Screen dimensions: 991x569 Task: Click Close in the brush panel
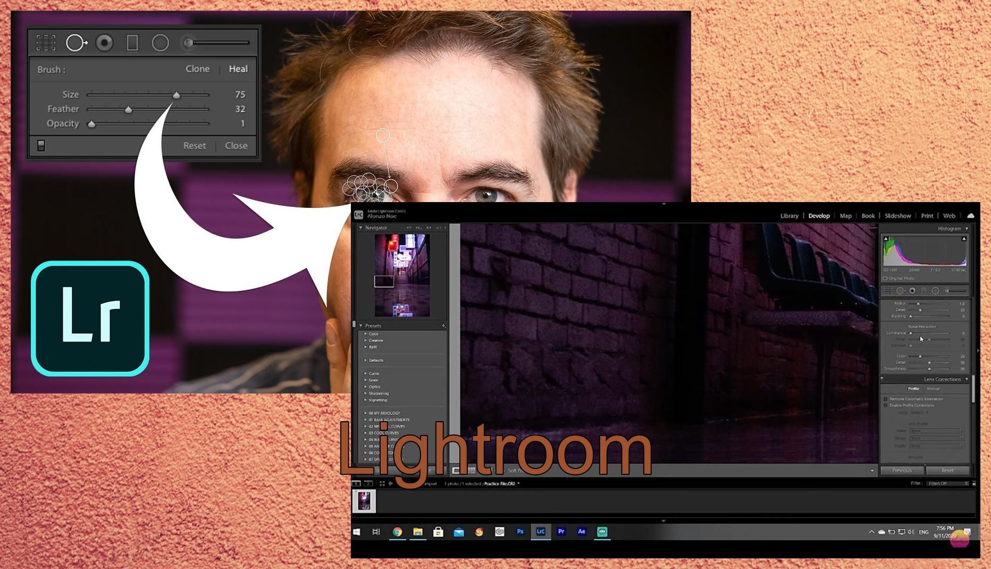[x=236, y=146]
